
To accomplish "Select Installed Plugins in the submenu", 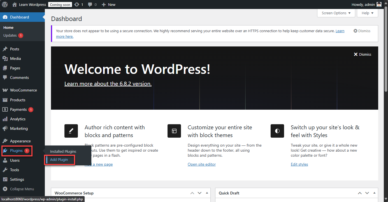I will pos(63,151).
